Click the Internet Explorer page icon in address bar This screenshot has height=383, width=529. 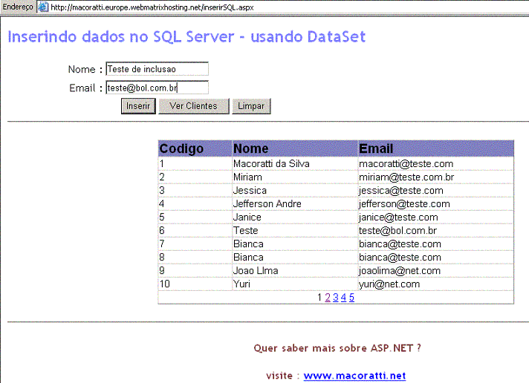click(43, 7)
